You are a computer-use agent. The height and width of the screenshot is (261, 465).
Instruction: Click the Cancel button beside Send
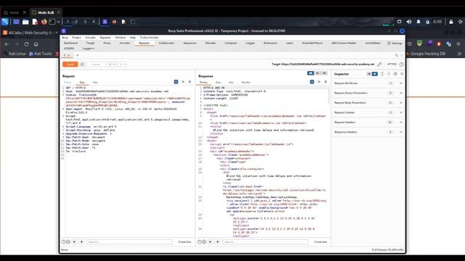[96, 65]
